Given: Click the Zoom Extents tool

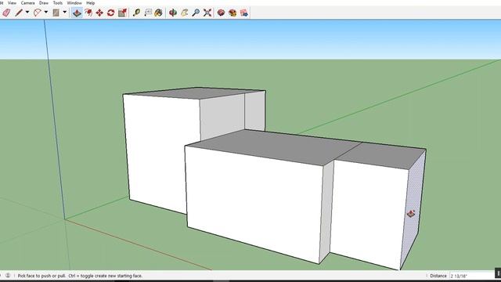Looking at the screenshot, I should (x=207, y=13).
